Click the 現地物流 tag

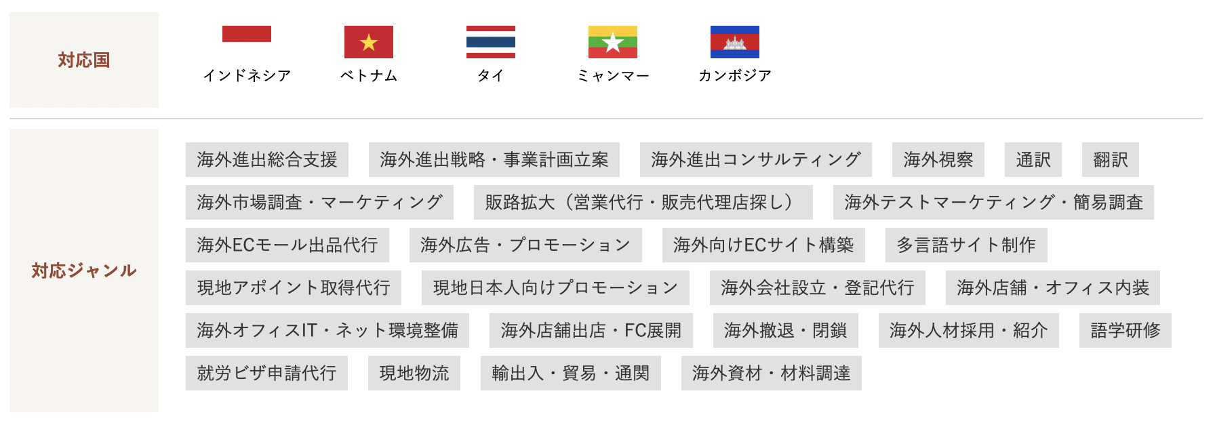(414, 373)
